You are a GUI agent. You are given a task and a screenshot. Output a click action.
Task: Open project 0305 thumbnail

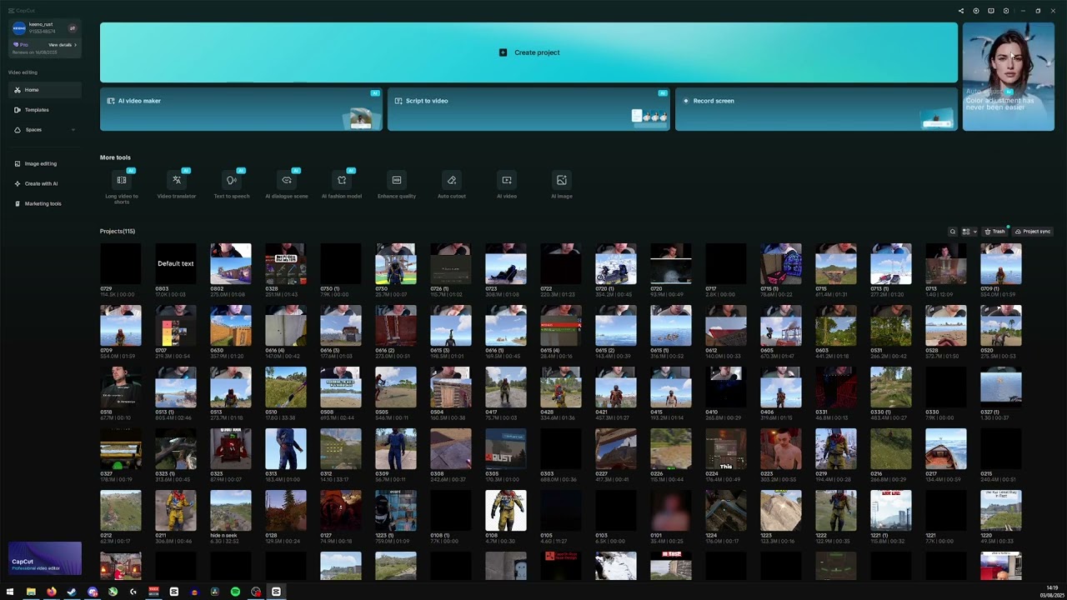[x=506, y=449]
